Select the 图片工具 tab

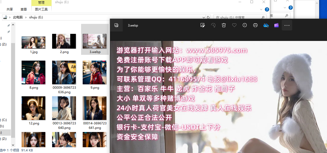pos(41,9)
